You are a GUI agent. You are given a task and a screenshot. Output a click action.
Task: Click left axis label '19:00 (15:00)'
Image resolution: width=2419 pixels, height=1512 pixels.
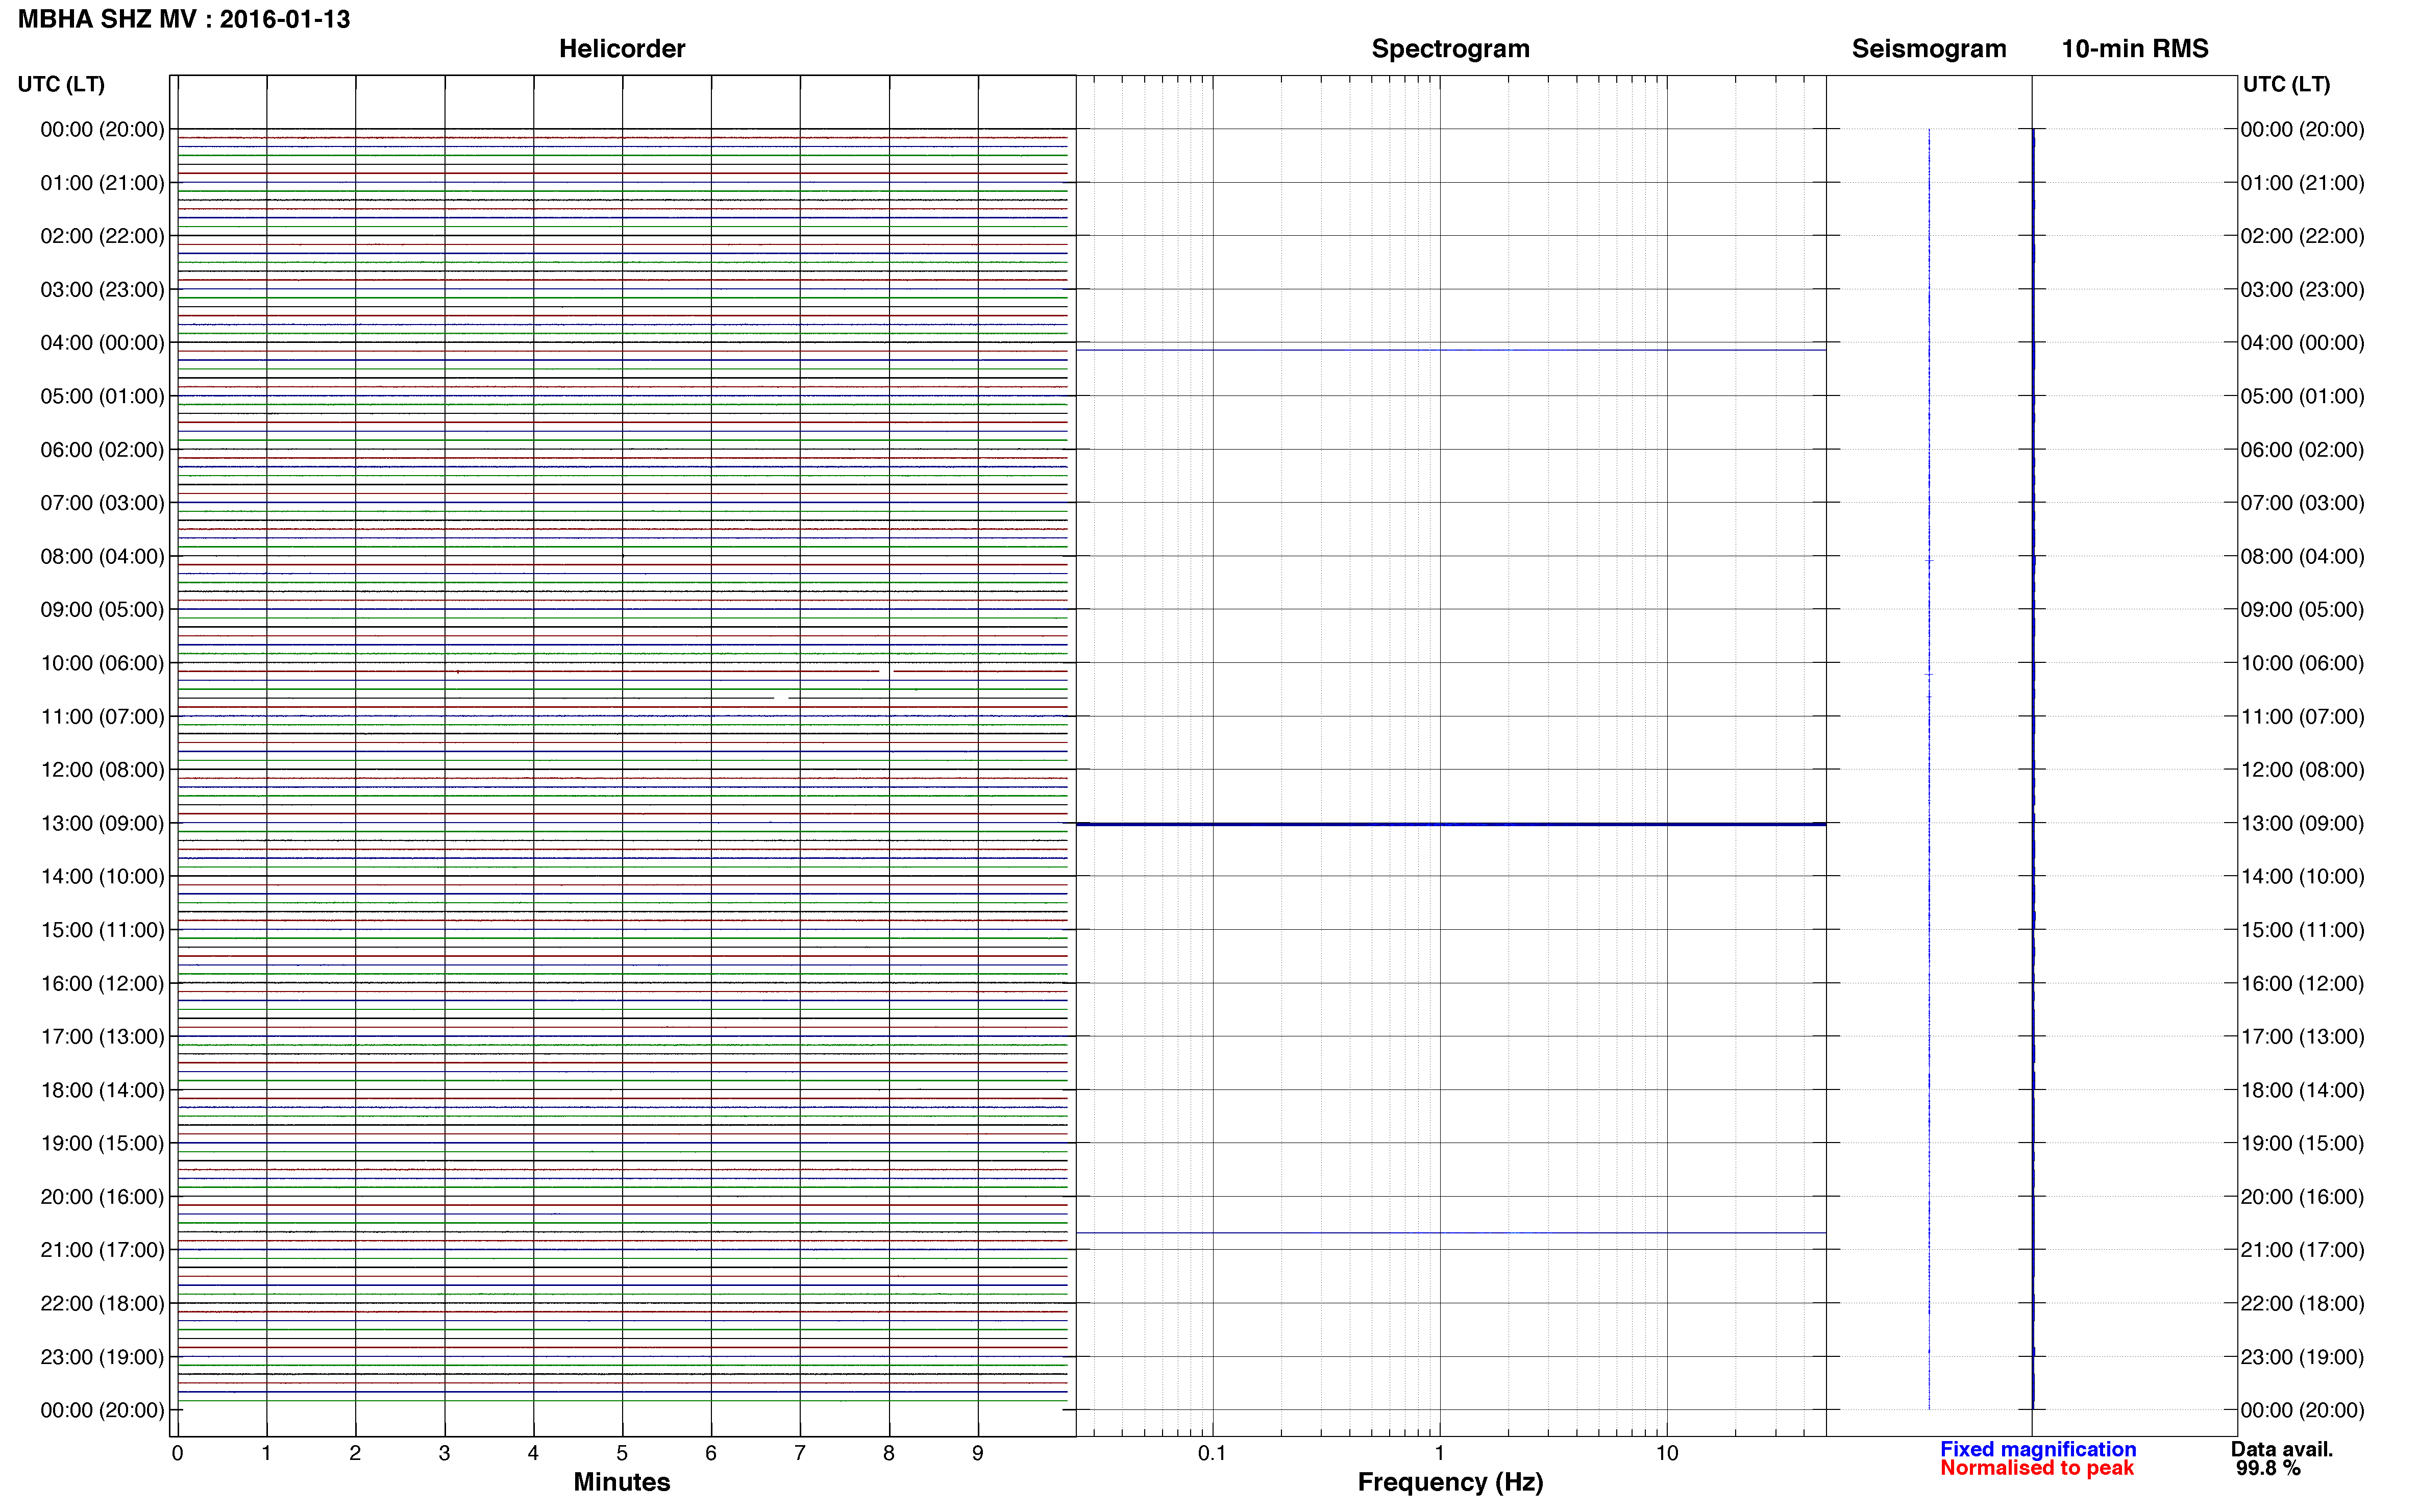[102, 1143]
